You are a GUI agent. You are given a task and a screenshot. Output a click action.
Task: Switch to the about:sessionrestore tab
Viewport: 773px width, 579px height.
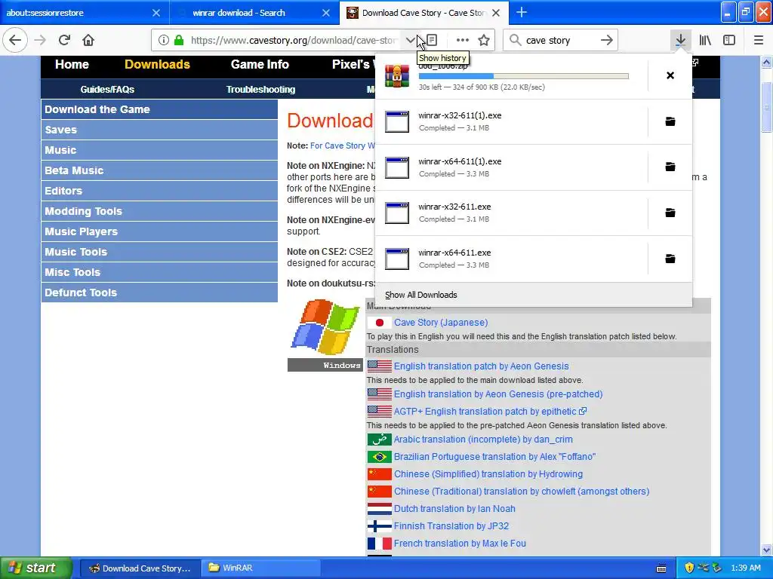[x=85, y=13]
